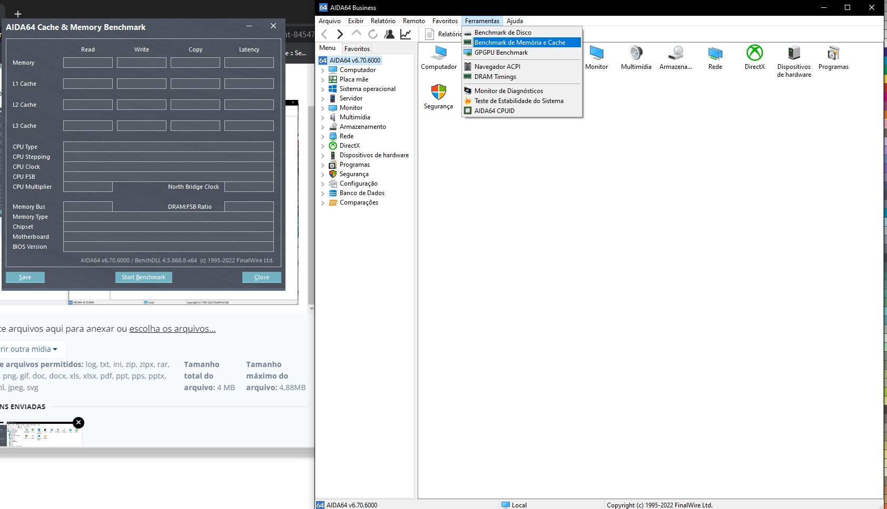
Task: Expand the Armazenamento tree node
Action: (322, 127)
